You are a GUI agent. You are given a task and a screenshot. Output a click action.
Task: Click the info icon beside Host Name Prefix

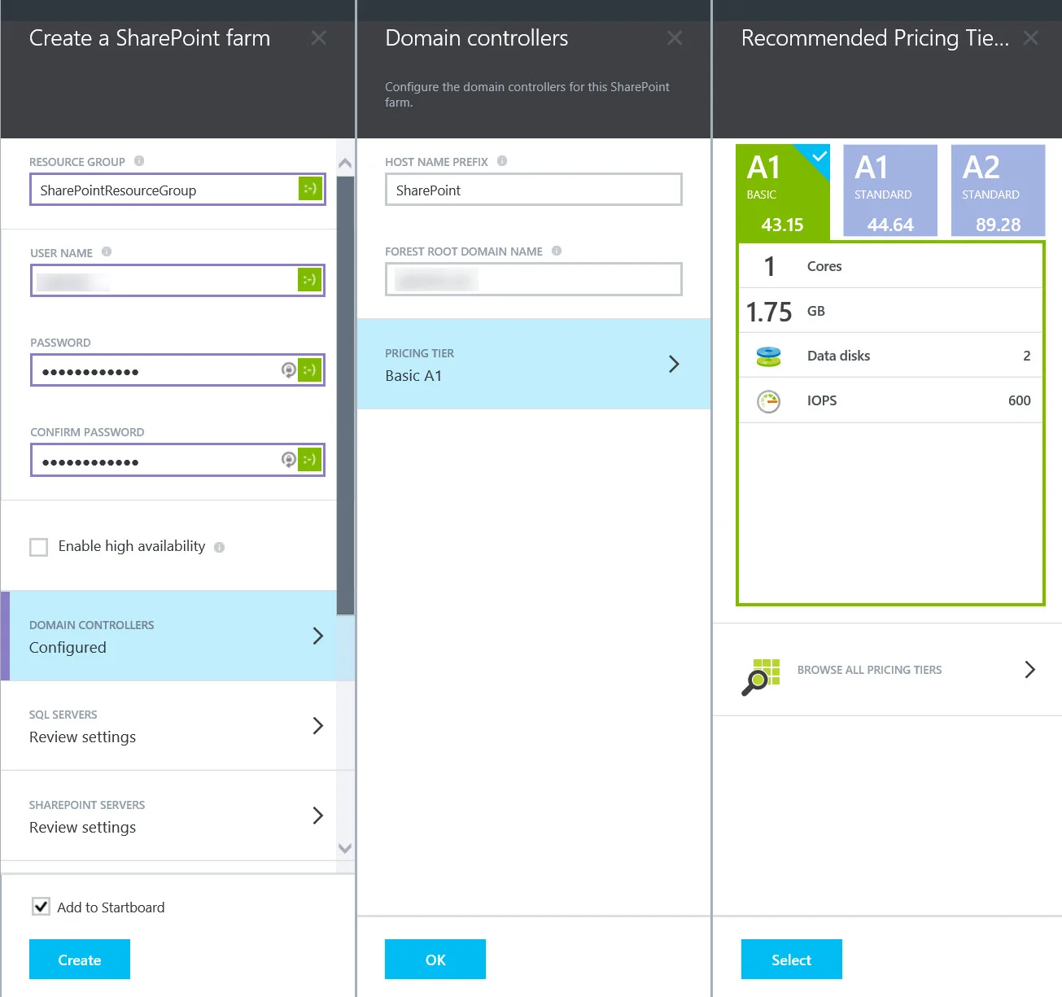503,161
